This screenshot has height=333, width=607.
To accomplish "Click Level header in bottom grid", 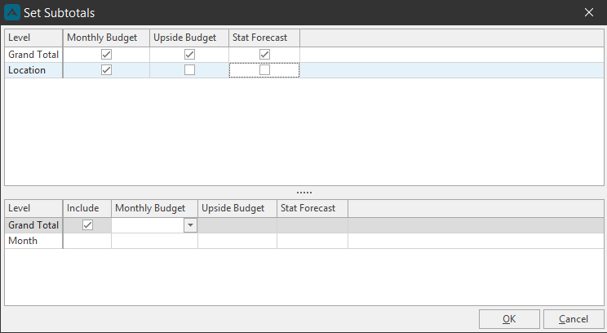I will coord(33,208).
